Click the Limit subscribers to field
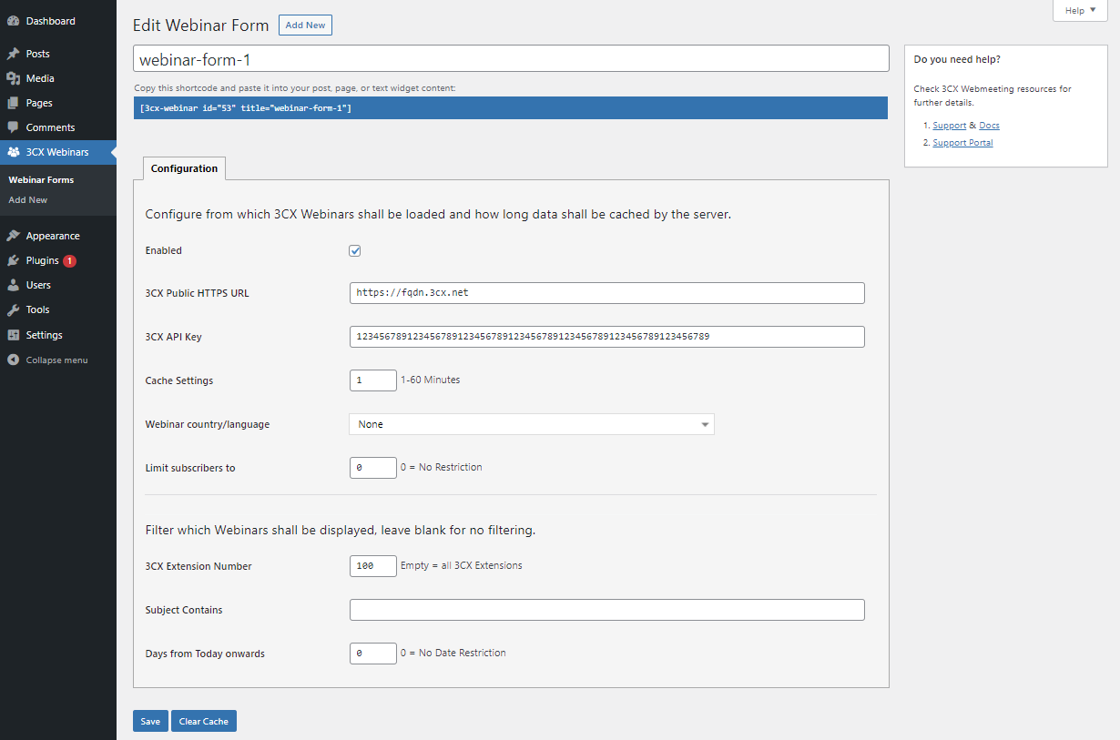Viewport: 1120px width, 740px height. tap(373, 468)
